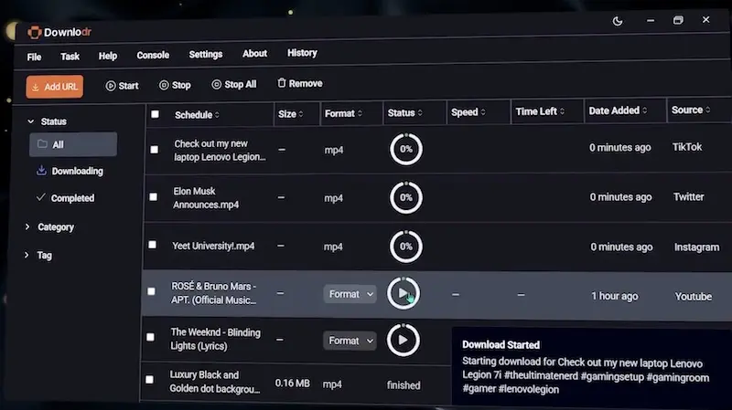732x410 pixels.
Task: Sort the list by Size column
Action: click(290, 114)
